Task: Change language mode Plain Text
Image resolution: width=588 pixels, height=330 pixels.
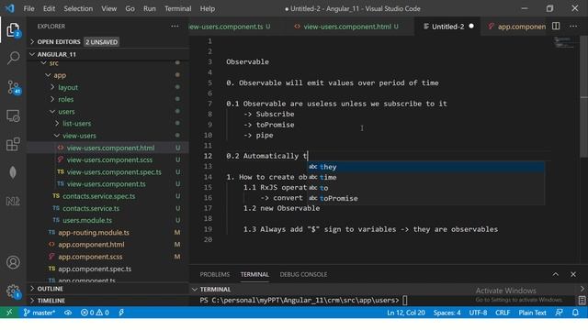Action: [x=532, y=313]
